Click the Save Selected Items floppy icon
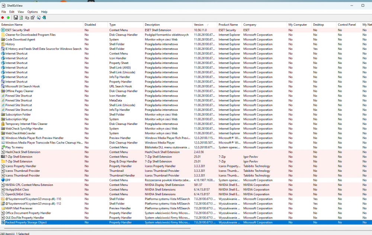Image resolution: width=372 pixels, height=235 pixels. coord(16,17)
